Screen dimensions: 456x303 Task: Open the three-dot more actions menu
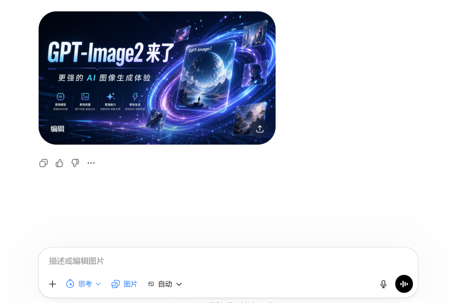pyautogui.click(x=91, y=163)
